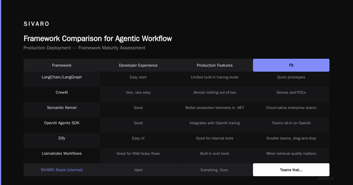Select the 'OpenAI Agents SDK' row label

point(62,123)
